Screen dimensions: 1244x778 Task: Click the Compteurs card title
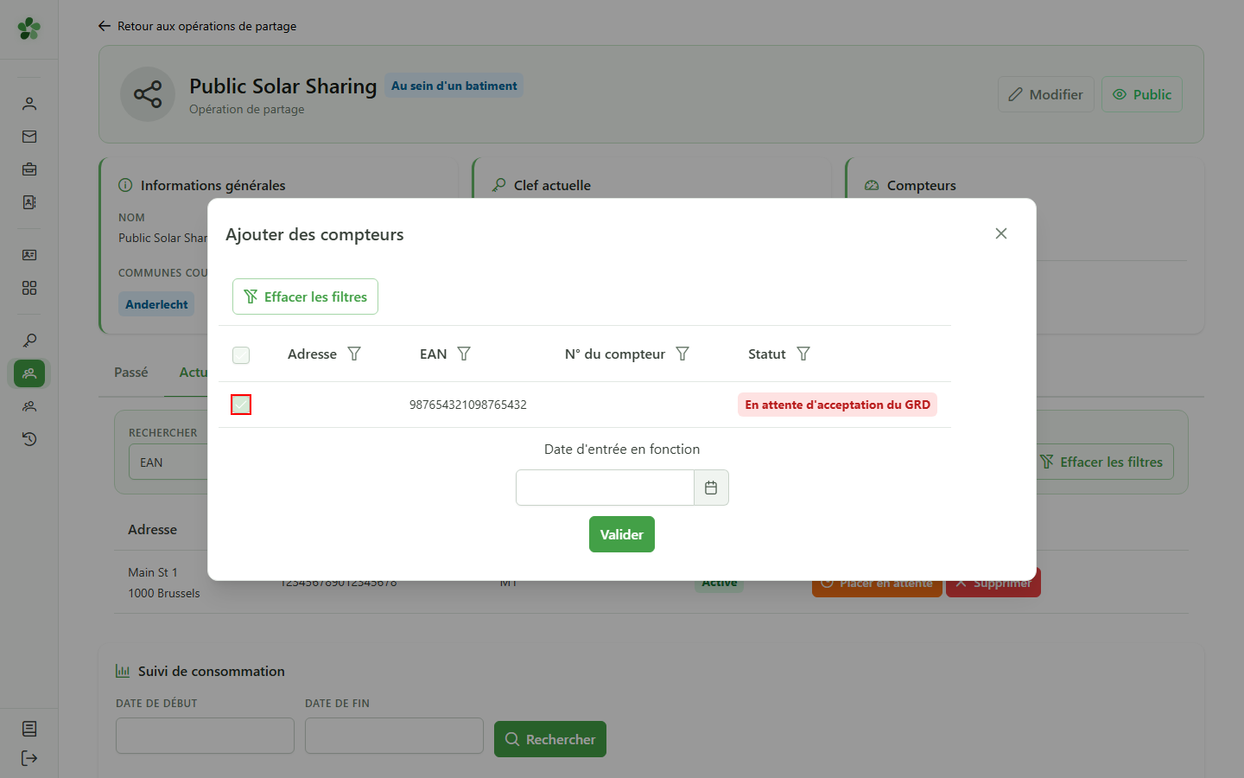coord(922,185)
